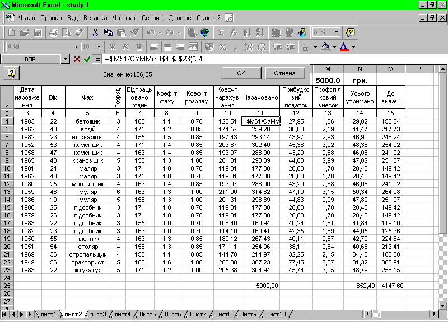Select the cell containing тракторист
Screen dimensions: 448x322
click(88, 262)
